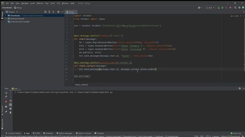
Task: Open the Python Console tool window
Action: click(83, 133)
